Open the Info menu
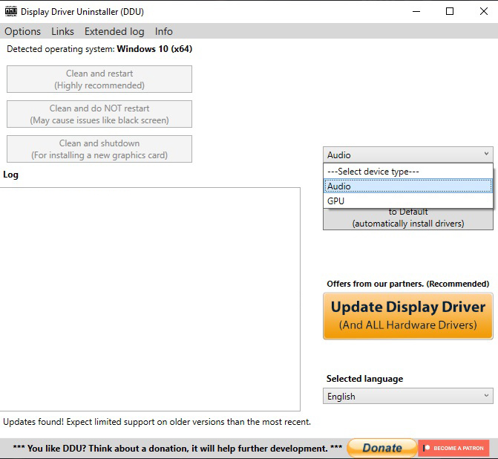 point(164,31)
